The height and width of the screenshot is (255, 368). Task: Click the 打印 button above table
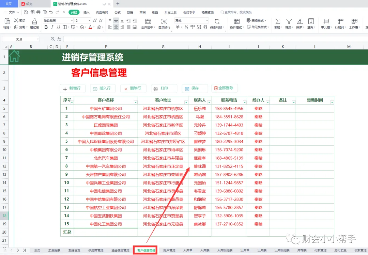(164, 89)
